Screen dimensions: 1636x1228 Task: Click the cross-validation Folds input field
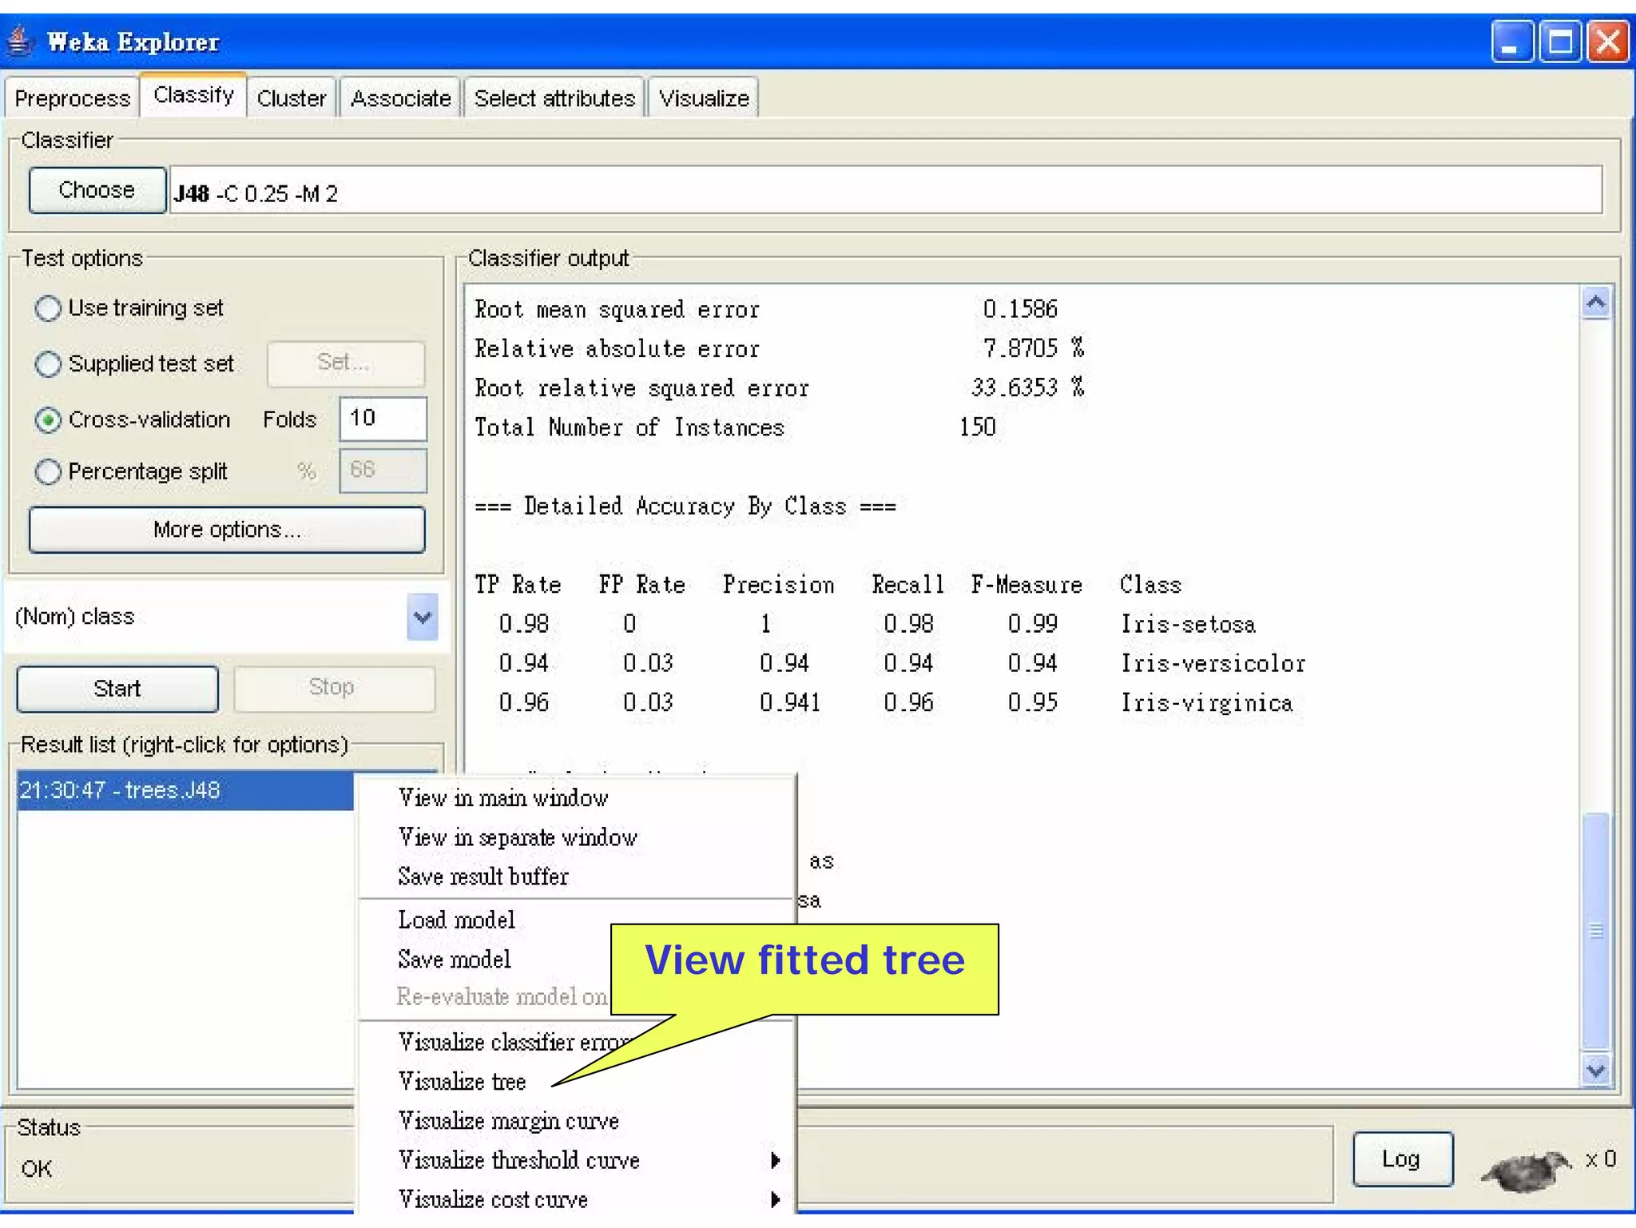(x=383, y=419)
